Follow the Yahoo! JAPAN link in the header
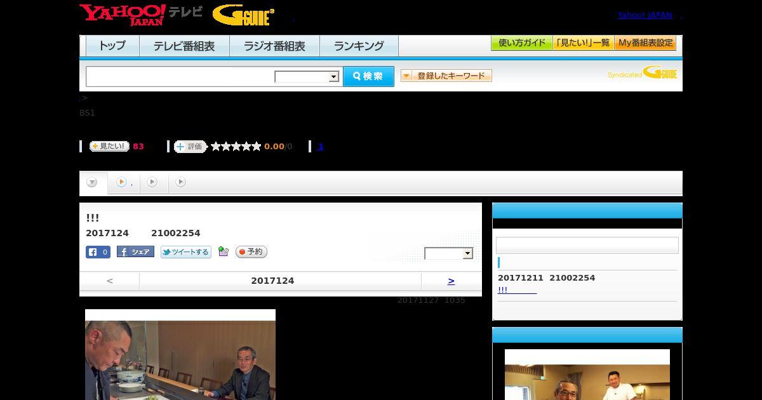The image size is (762, 400). (645, 15)
